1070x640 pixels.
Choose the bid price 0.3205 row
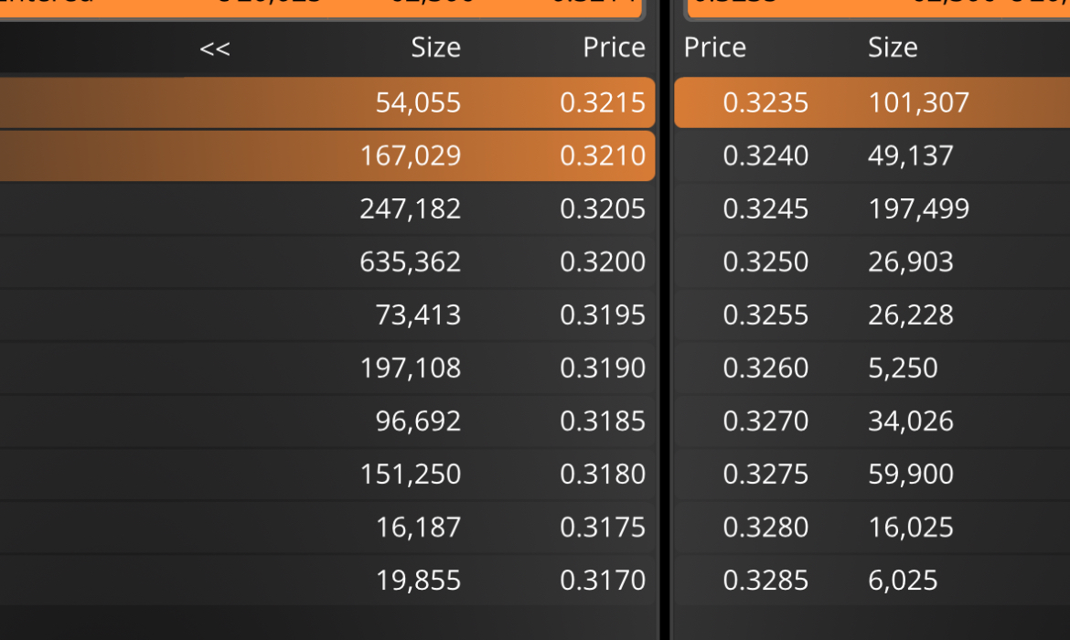tap(327, 208)
